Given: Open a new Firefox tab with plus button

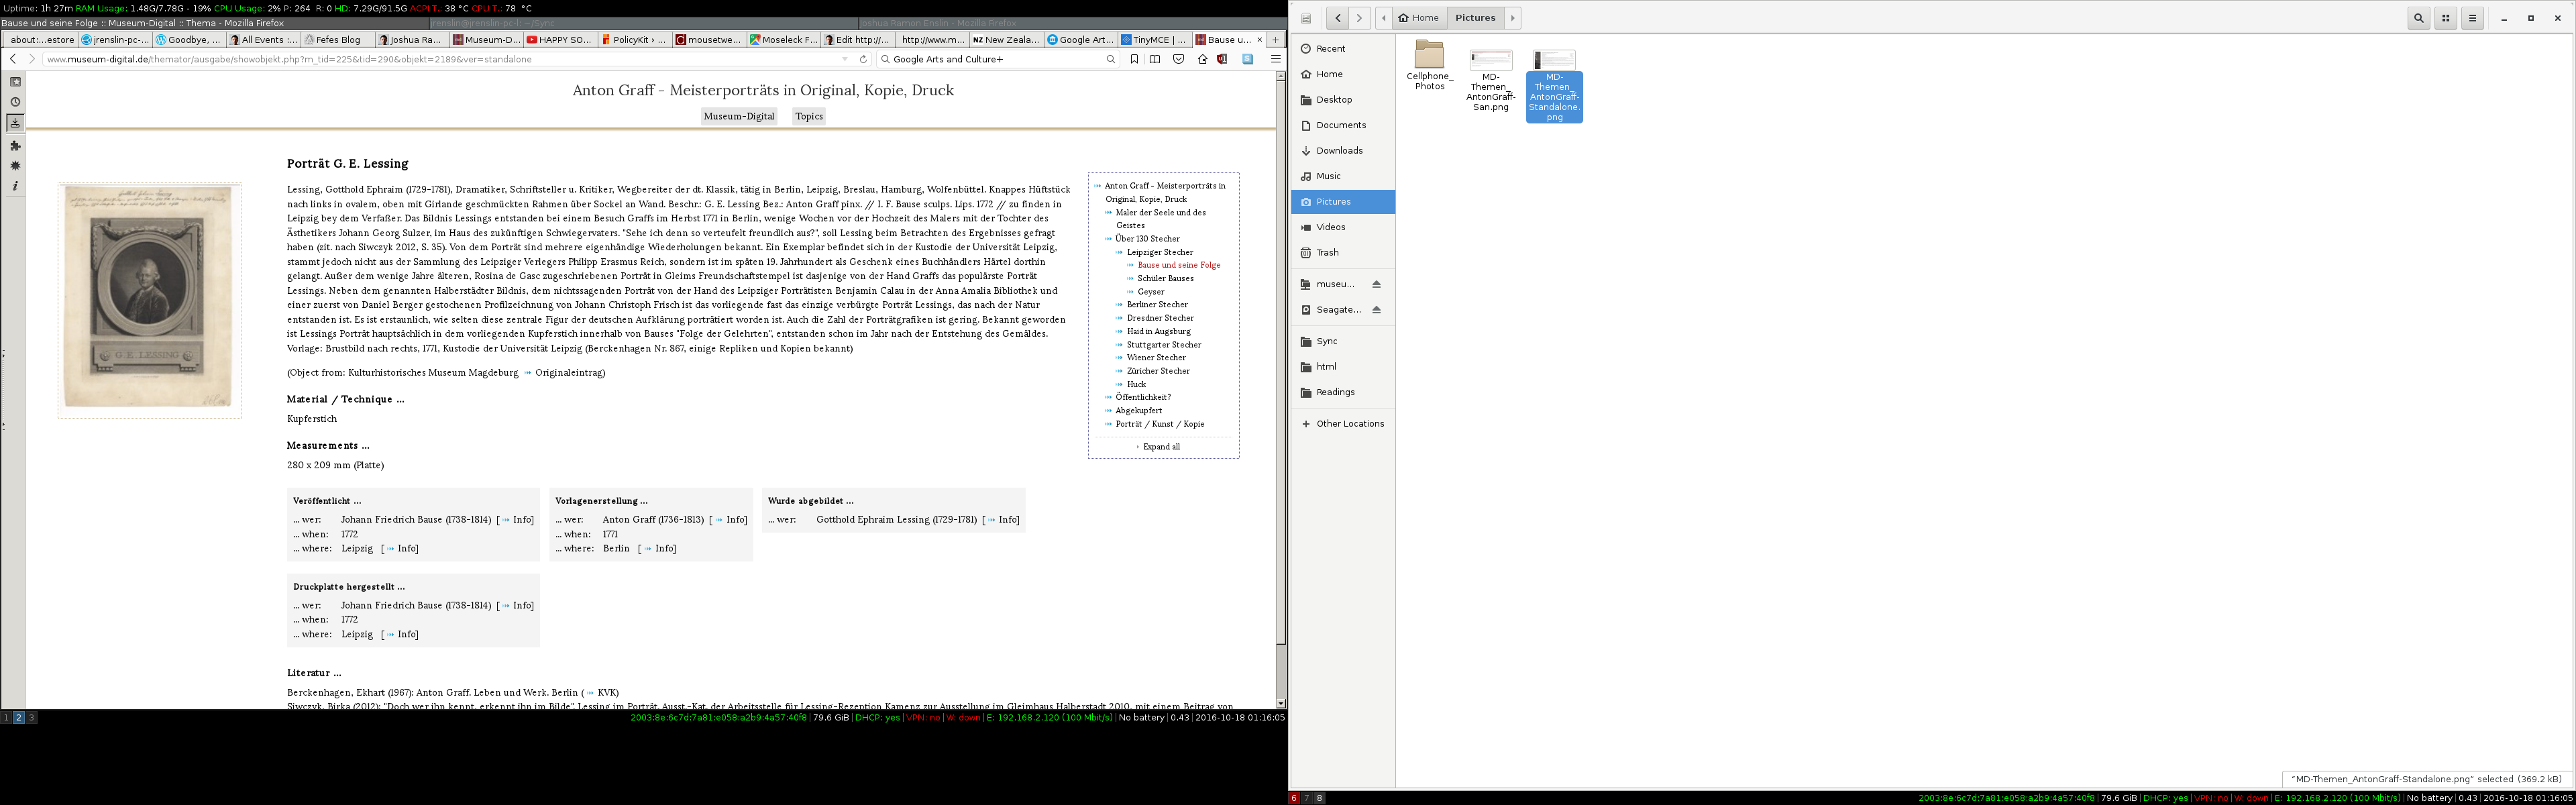Looking at the screenshot, I should [1275, 40].
